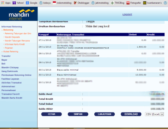Open Informasi Kartu Kredit link
This screenshot has height=129, width=168.
pyautogui.click(x=15, y=44)
